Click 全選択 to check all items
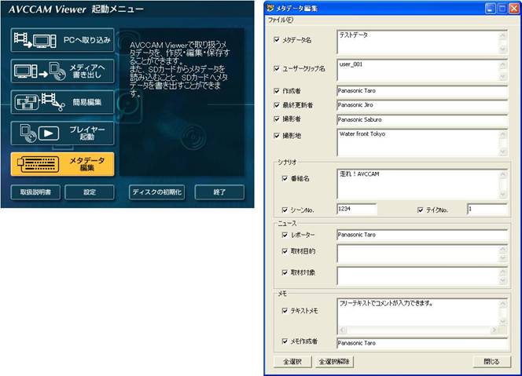 292,362
